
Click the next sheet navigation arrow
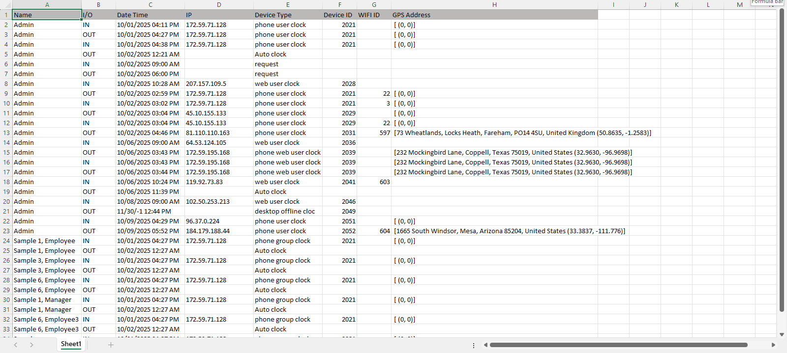tap(31, 345)
